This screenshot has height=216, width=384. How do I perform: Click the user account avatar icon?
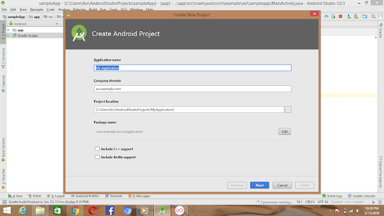coord(380,16)
